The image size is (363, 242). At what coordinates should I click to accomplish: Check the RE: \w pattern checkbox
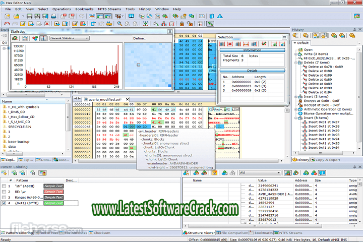5,192
